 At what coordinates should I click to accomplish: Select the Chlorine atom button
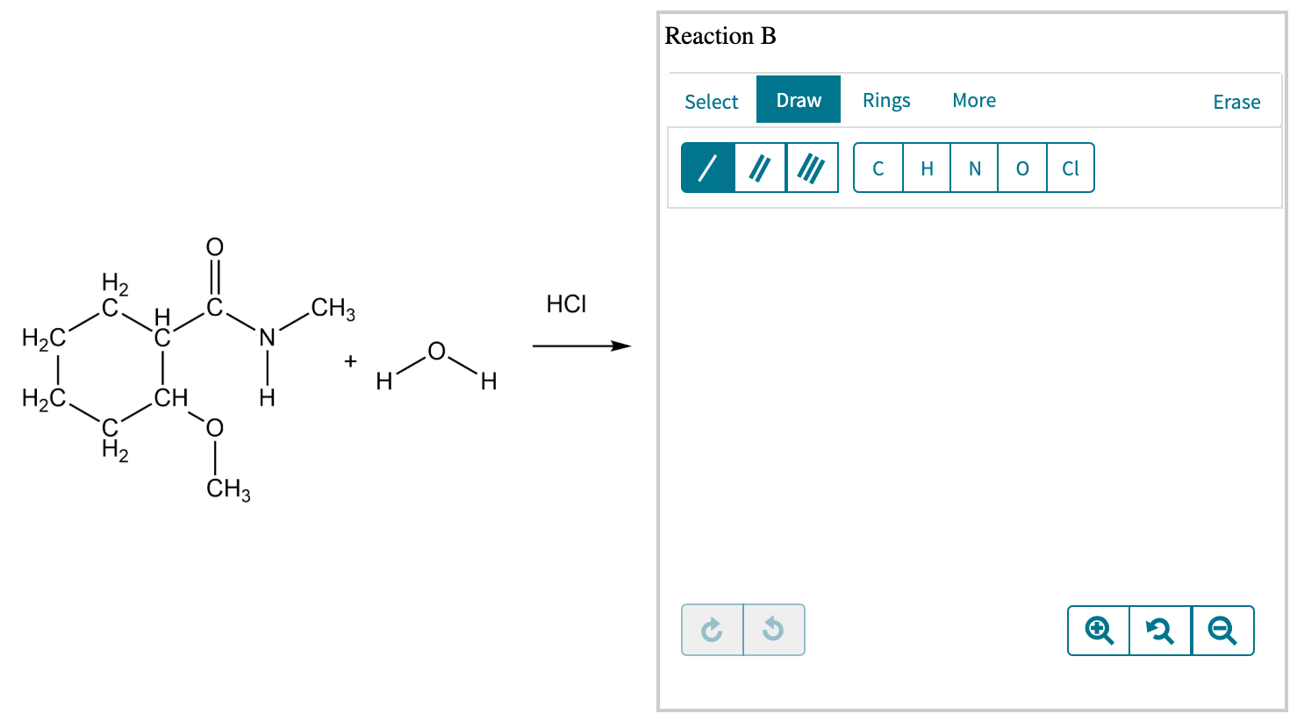(x=1070, y=168)
